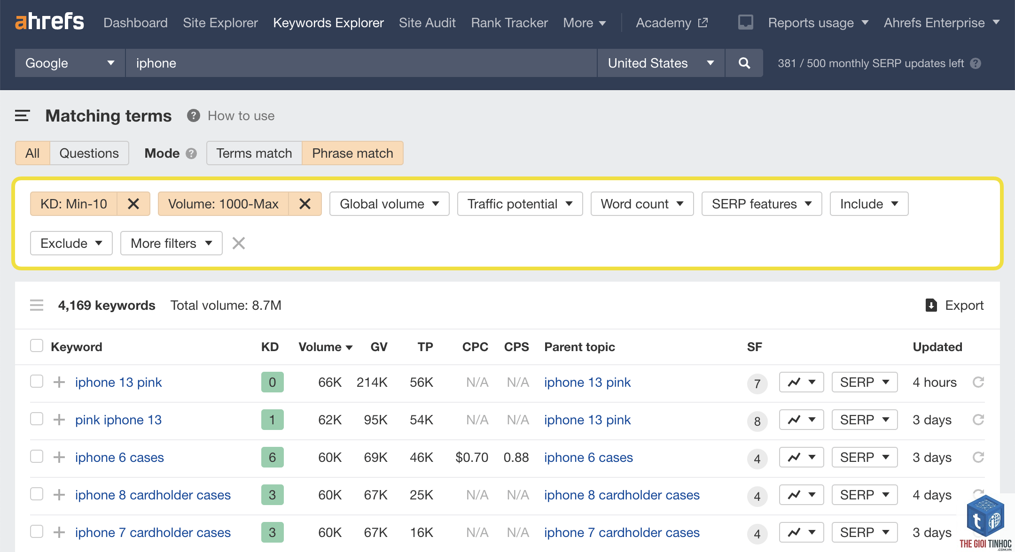This screenshot has width=1015, height=552.
Task: Switch mode to Phrase match
Action: click(x=352, y=153)
